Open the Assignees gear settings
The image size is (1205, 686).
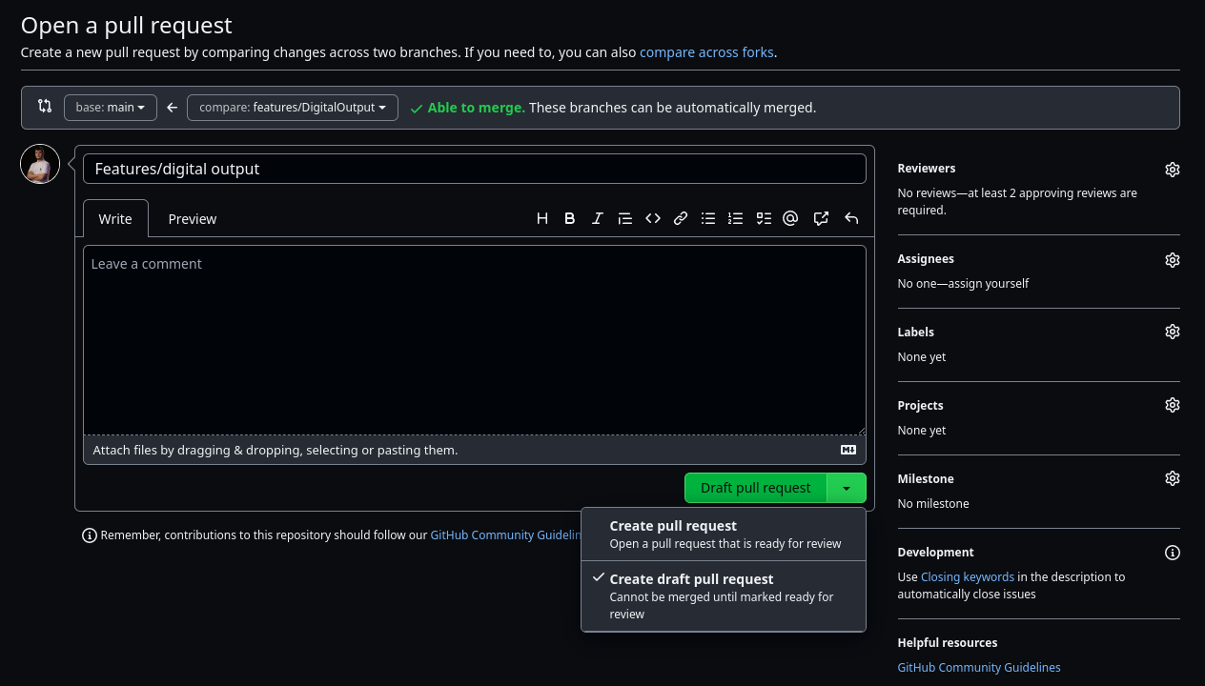[x=1173, y=260]
